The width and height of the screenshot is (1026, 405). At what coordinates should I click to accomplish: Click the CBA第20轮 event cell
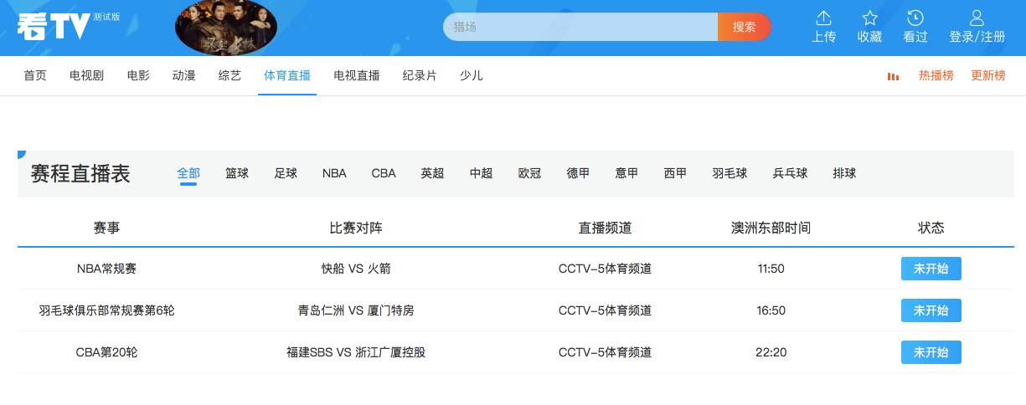click(106, 352)
